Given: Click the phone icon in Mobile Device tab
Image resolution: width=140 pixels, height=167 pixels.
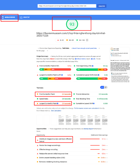Looking at the screenshot, I should coord(3,17).
